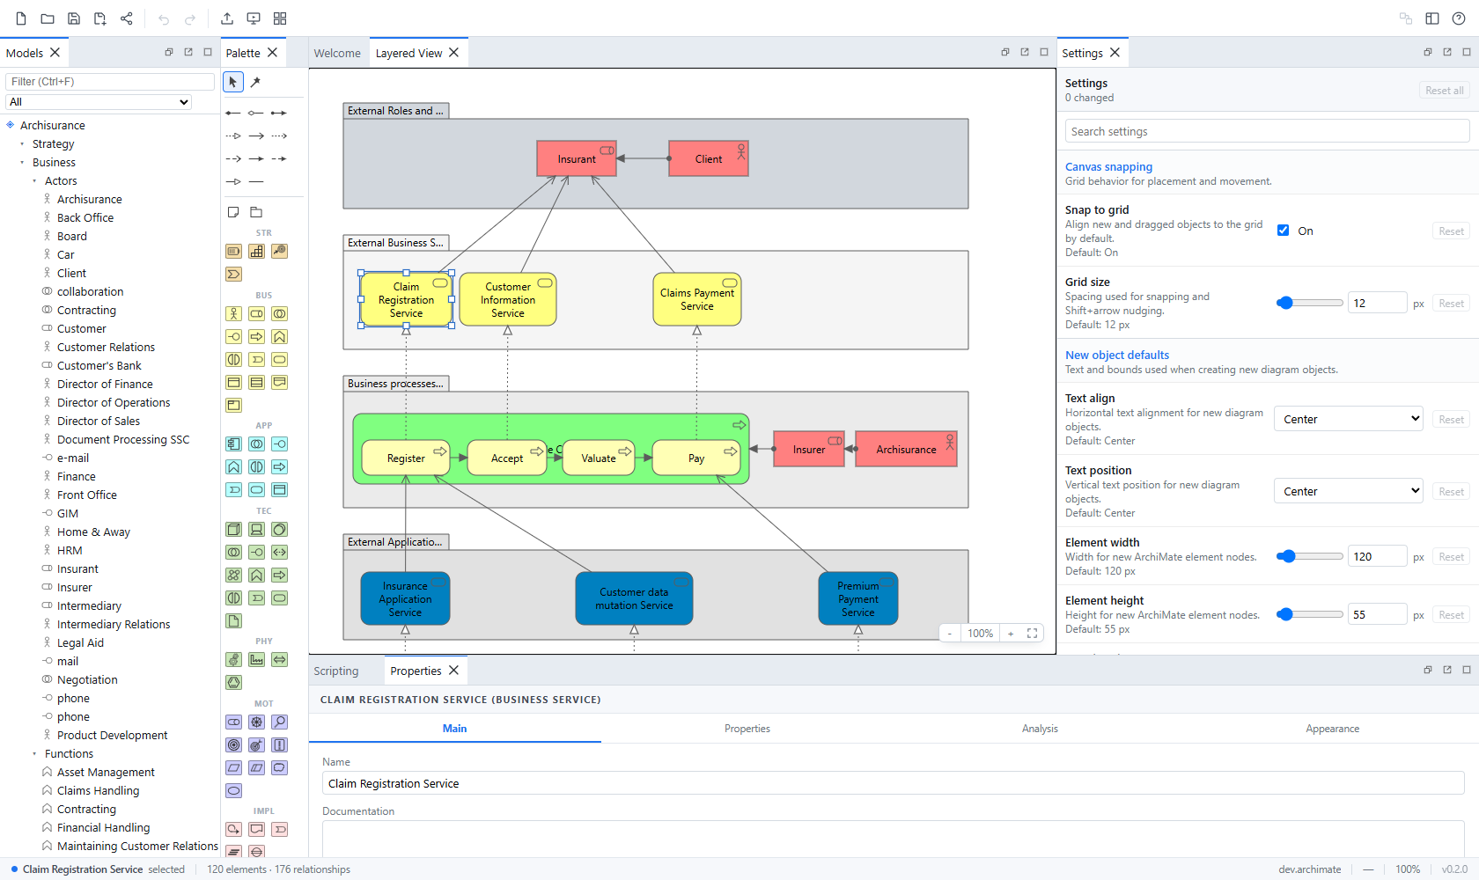1479x880 pixels.
Task: Select the Artifact page icon under TEC
Action: click(x=233, y=620)
